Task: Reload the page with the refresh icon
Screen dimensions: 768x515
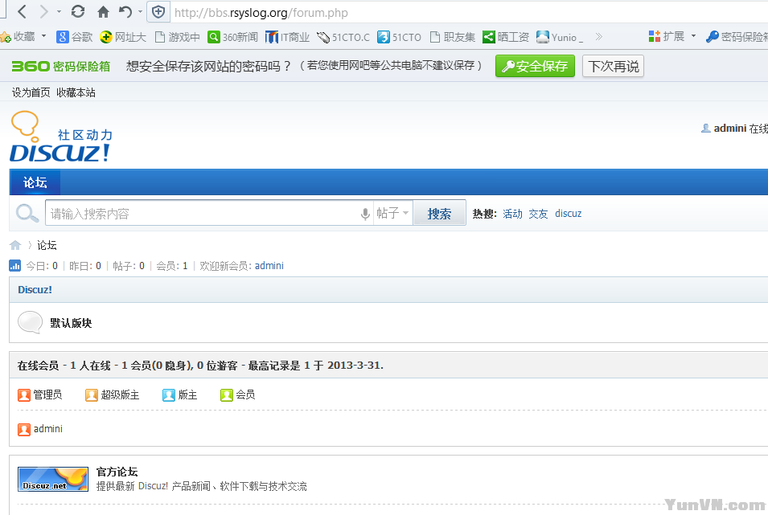Action: (78, 12)
